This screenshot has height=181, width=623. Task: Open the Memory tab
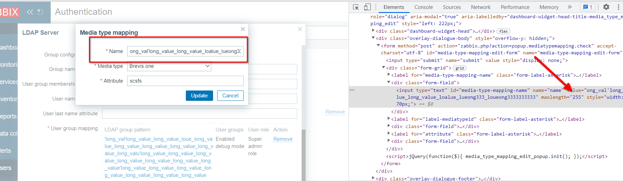549,7
